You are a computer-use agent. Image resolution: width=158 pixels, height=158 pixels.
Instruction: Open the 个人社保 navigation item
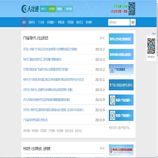(x=41, y=22)
